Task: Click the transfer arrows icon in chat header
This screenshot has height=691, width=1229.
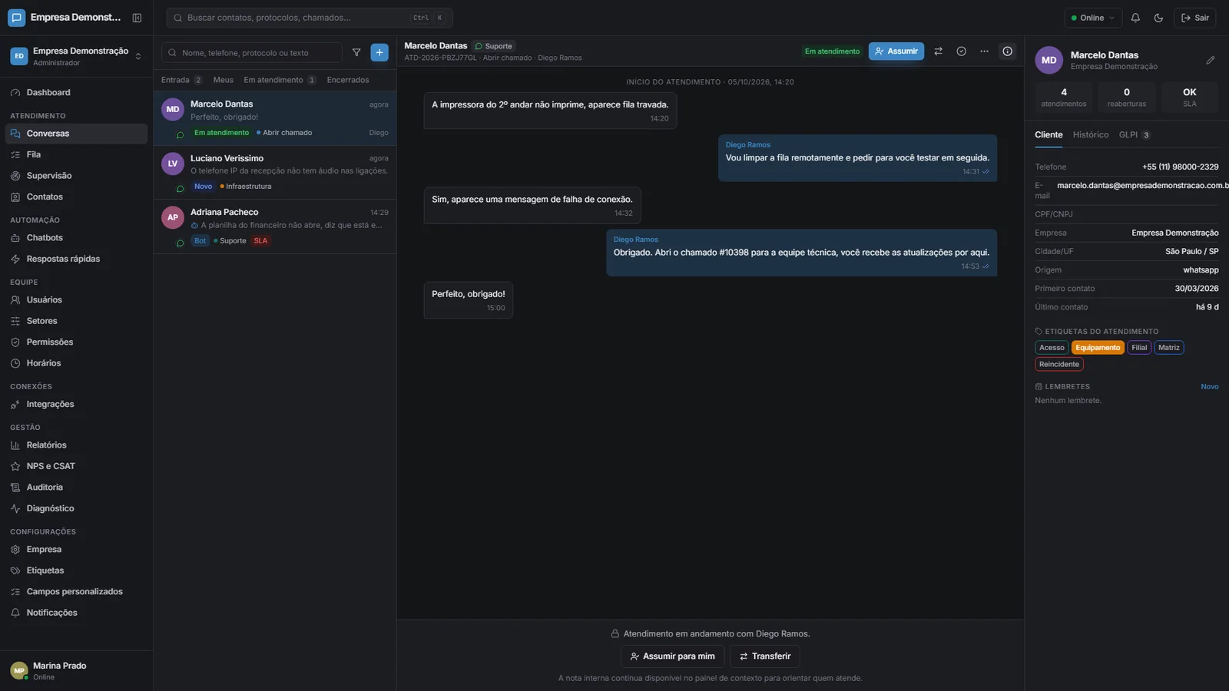Action: click(x=938, y=51)
